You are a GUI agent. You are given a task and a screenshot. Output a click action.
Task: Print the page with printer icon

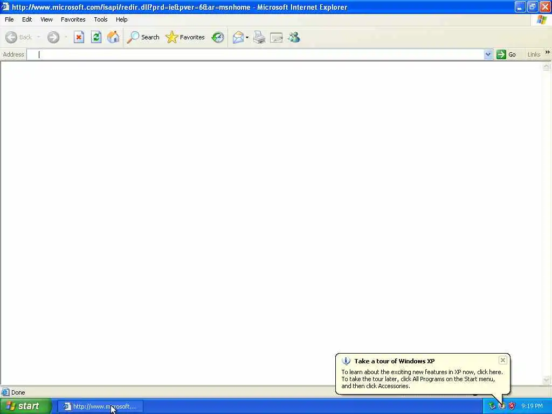[259, 37]
